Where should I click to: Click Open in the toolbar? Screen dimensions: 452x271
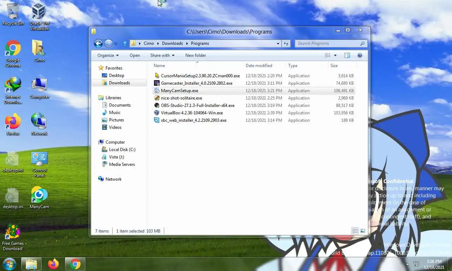tap(135, 55)
